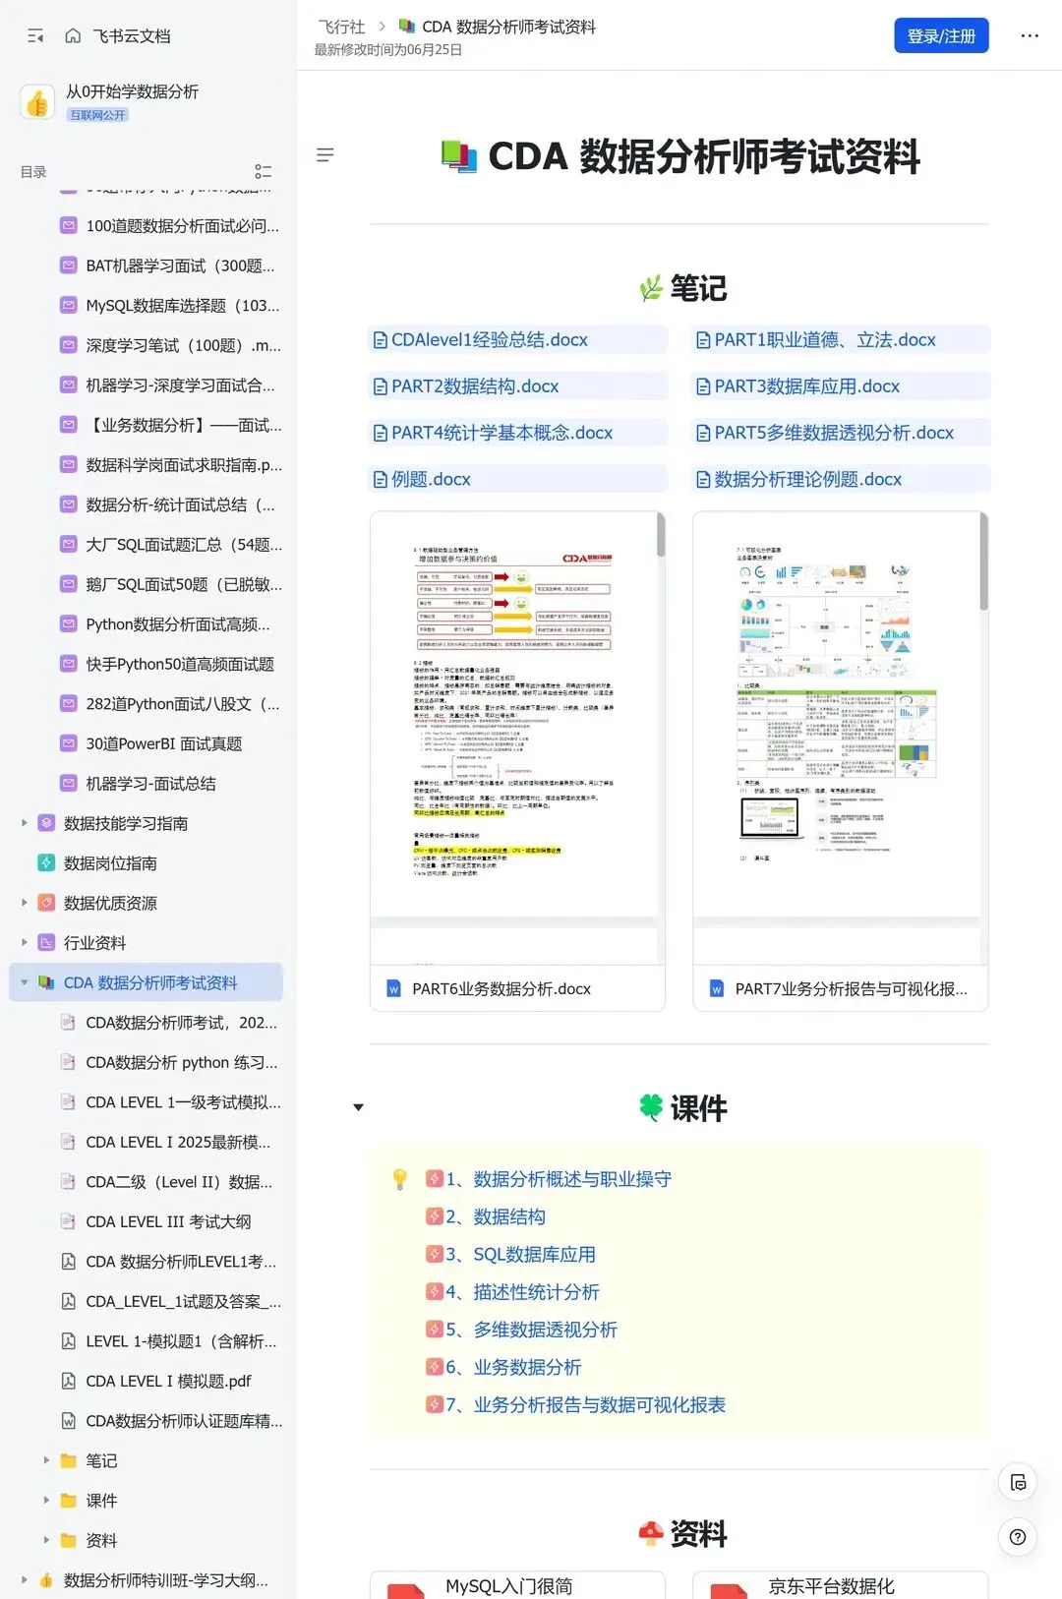
Task: Toggle the 目录 expand-all icon
Action: click(x=263, y=171)
